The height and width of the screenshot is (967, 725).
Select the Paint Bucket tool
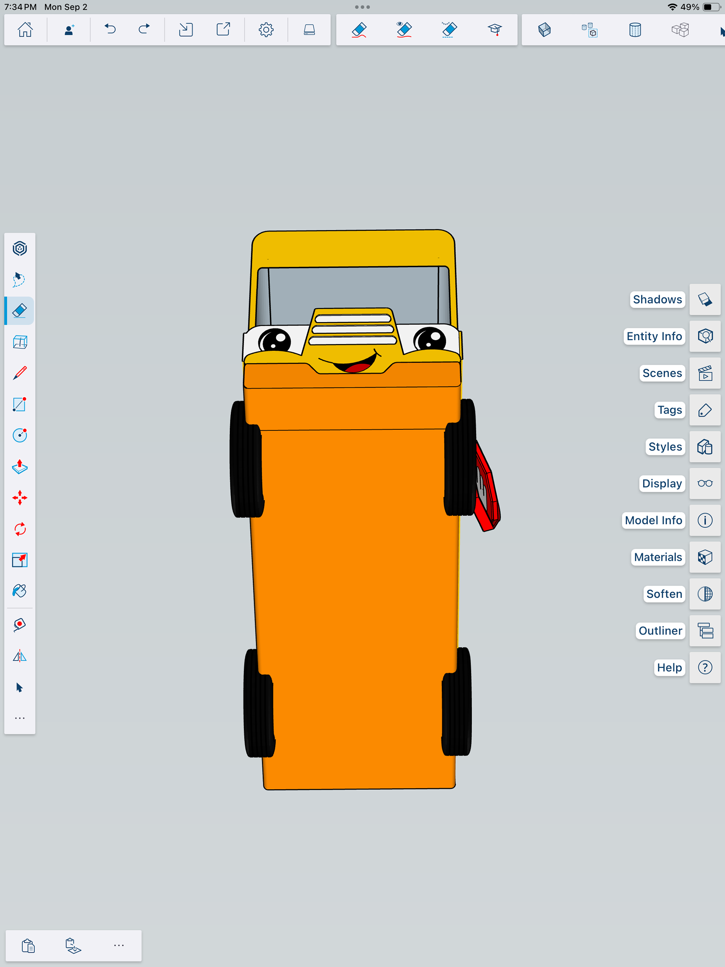click(x=20, y=591)
